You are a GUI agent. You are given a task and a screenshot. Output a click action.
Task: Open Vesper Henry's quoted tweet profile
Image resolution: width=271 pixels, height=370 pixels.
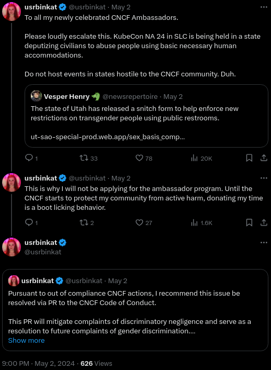67,96
